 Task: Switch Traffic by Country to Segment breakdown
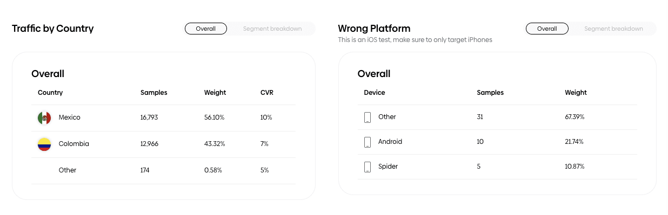pyautogui.click(x=272, y=29)
